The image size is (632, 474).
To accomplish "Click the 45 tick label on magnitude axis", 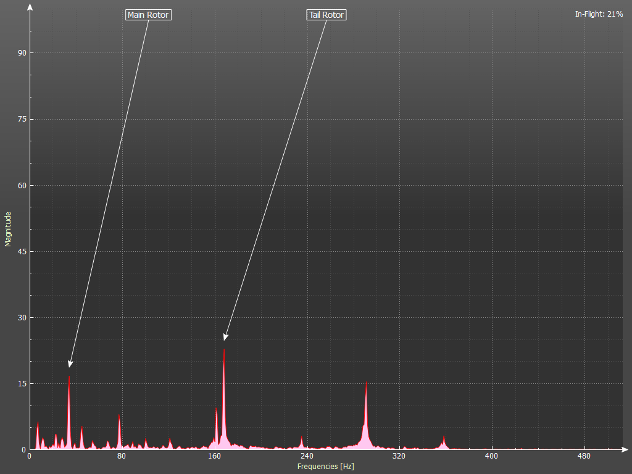I will [22, 252].
